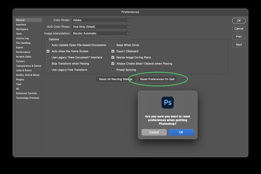Cancel the reset preferences confirmation
This screenshot has height=174, width=261.
[154, 132]
